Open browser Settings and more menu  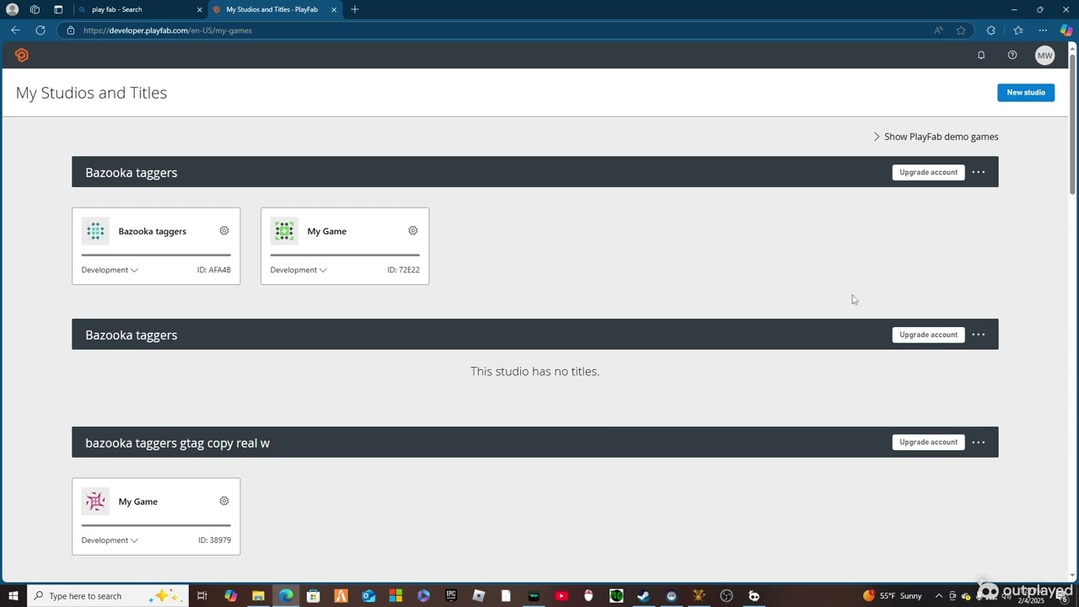pyautogui.click(x=1043, y=30)
